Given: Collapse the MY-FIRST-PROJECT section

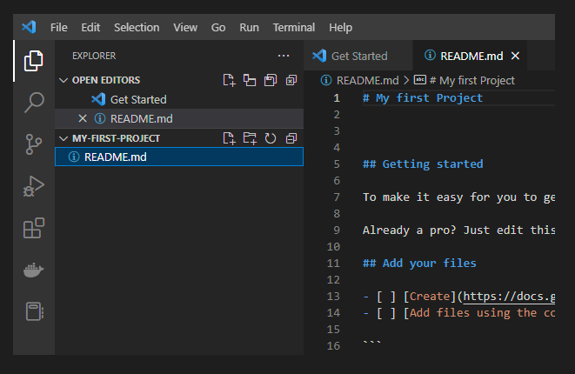Looking at the screenshot, I should tap(64, 138).
